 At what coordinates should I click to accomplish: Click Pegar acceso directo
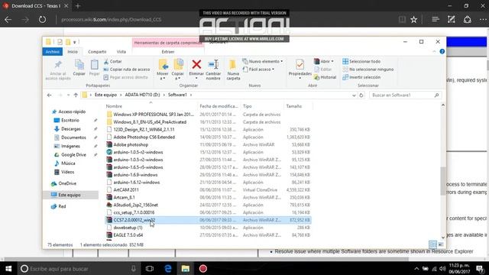click(125, 77)
